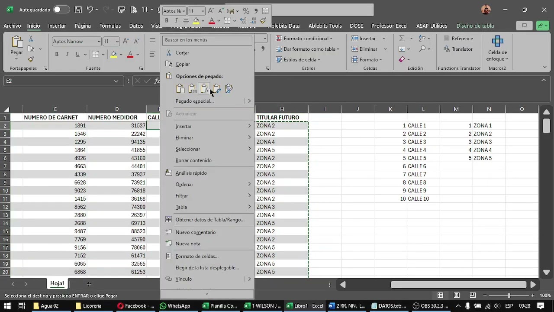Switch to the Fórmulas ribbon tab
This screenshot has height=312, width=554.
pyautogui.click(x=110, y=26)
